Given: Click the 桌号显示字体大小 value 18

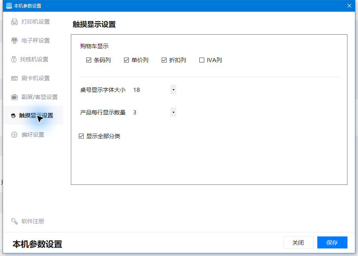Looking at the screenshot, I should pyautogui.click(x=136, y=90).
